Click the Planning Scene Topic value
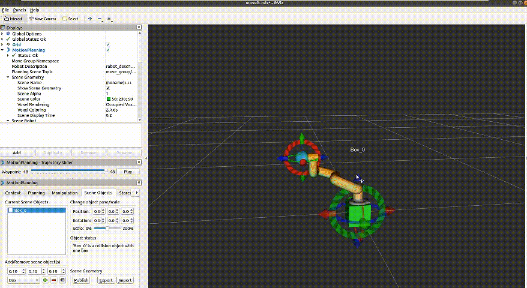 point(121,71)
